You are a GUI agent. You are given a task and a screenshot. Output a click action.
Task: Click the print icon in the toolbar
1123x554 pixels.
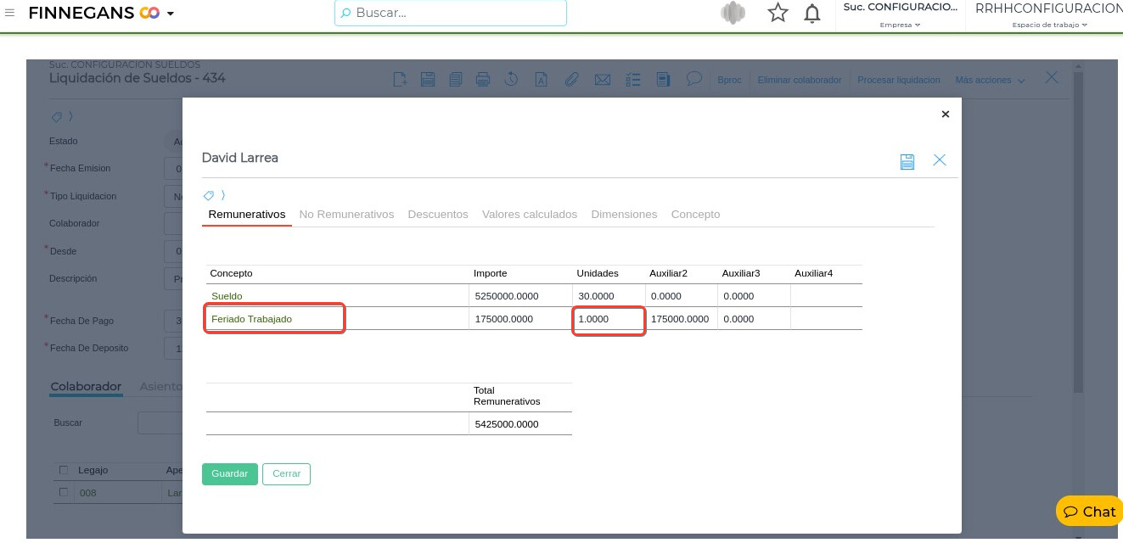[482, 80]
